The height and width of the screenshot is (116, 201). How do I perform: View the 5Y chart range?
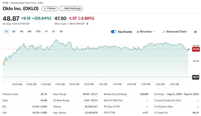click(54, 32)
